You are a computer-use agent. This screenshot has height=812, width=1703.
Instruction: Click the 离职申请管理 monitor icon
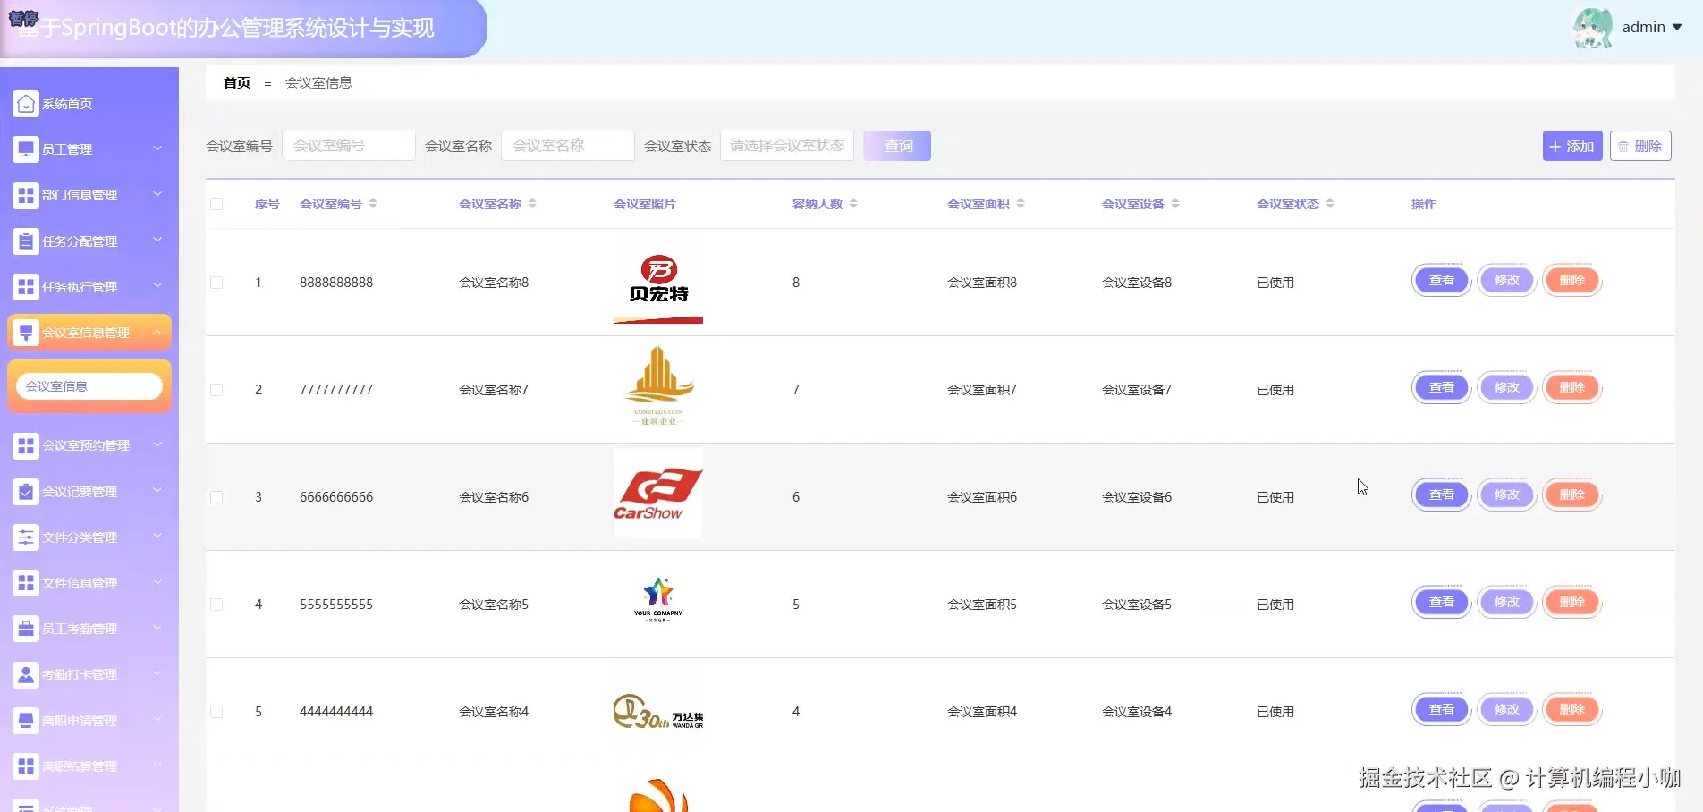point(26,721)
